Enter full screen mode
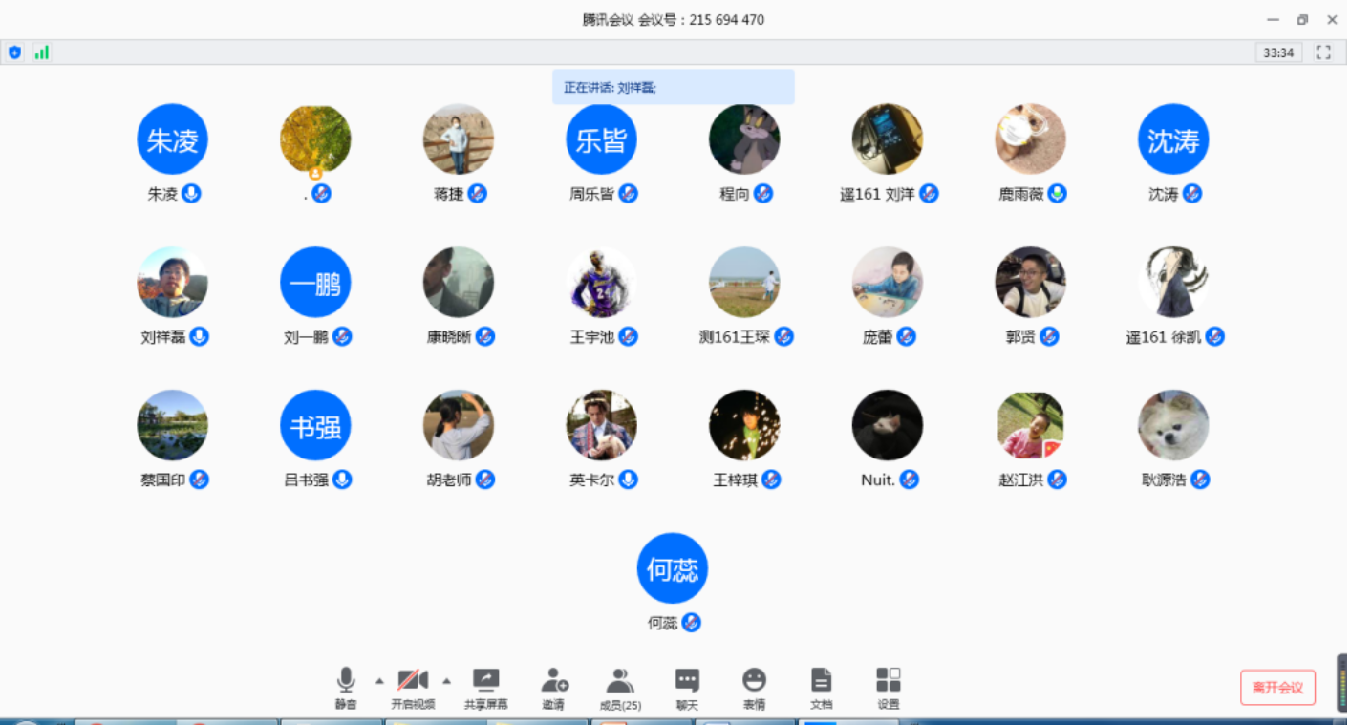1351x725 pixels. pyautogui.click(x=1323, y=53)
